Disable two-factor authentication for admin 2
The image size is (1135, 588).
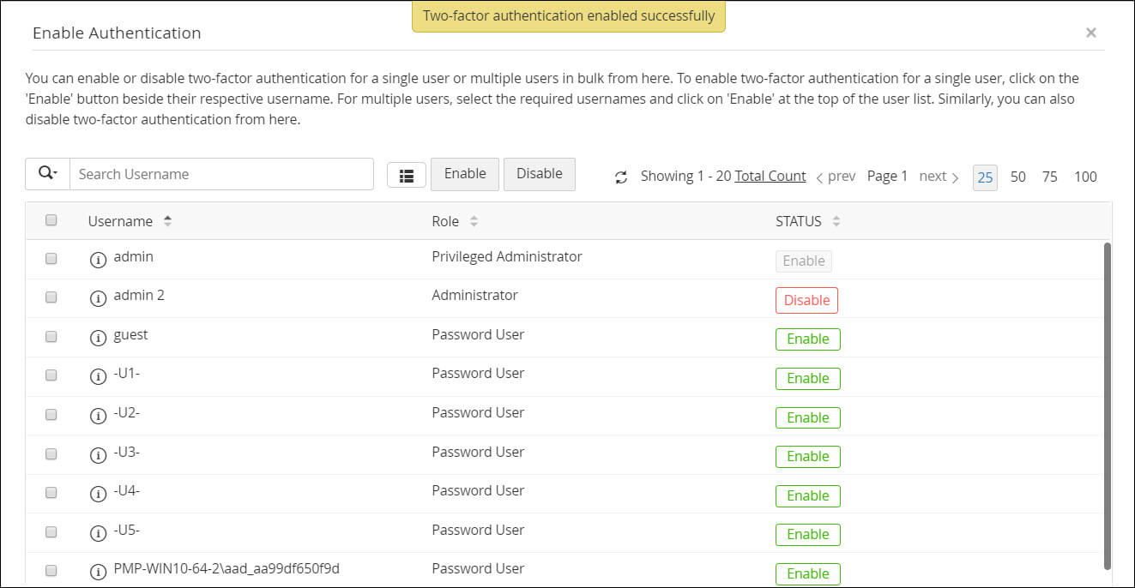[806, 300]
